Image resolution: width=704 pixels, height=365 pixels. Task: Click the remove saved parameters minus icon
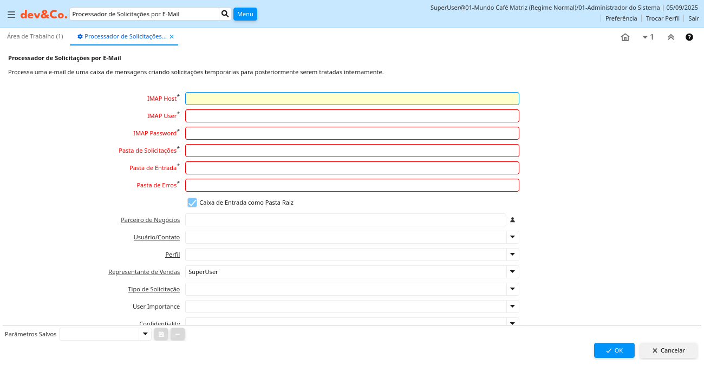tap(178, 334)
